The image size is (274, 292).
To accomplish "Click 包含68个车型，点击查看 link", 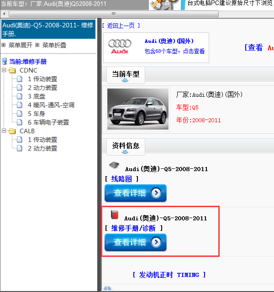I will tap(174, 51).
